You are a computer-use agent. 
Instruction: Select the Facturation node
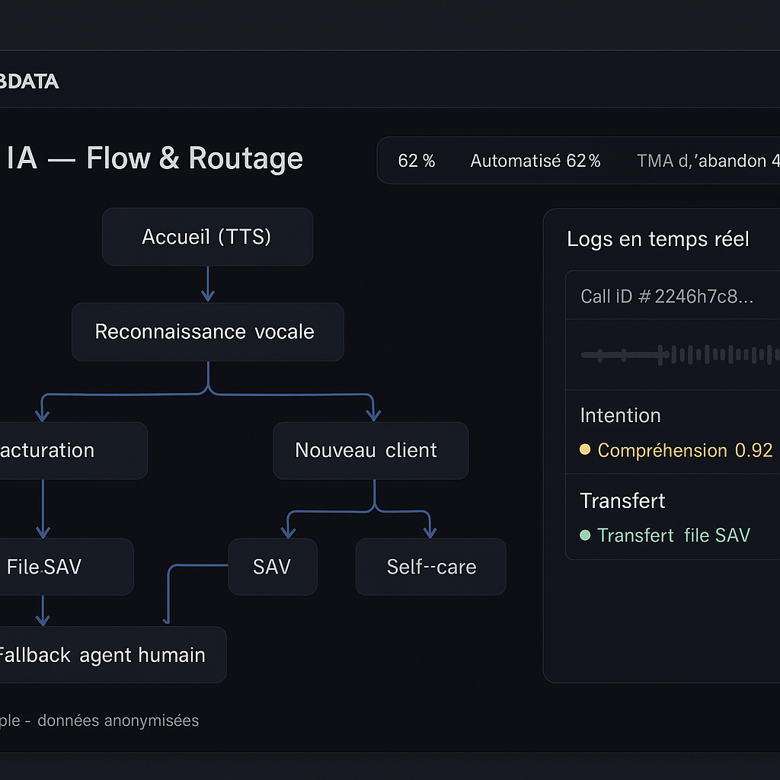(61, 450)
